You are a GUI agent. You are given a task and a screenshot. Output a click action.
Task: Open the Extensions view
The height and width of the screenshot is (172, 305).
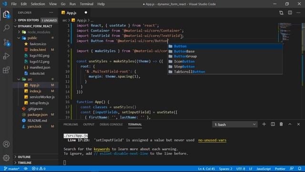tap(6, 70)
